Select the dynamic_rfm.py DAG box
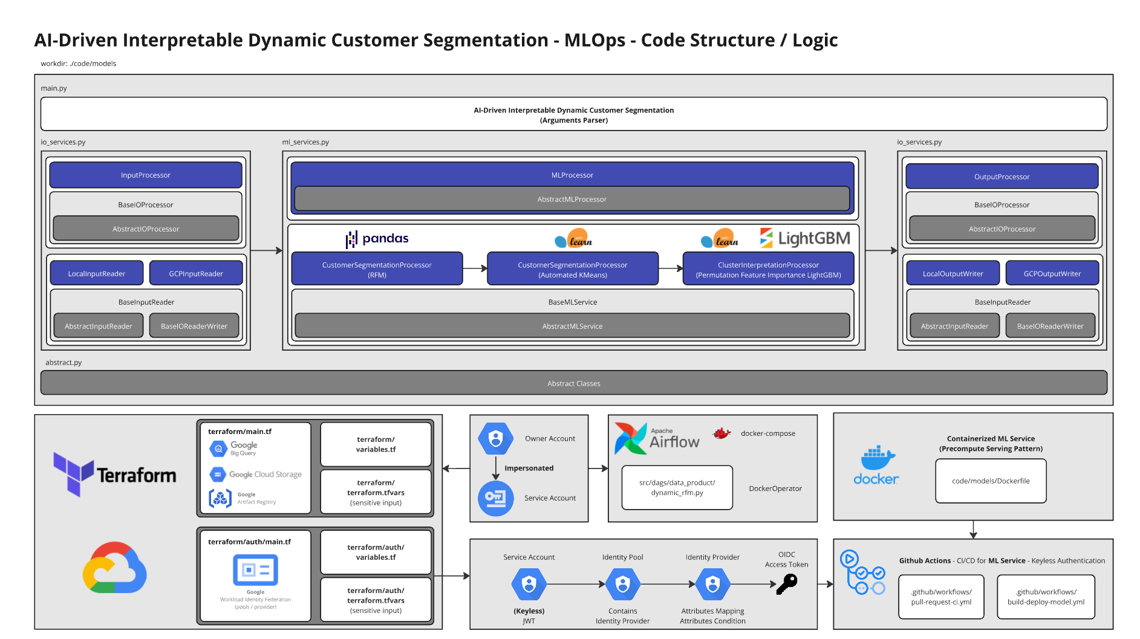This screenshot has height=639, width=1140. tap(677, 487)
